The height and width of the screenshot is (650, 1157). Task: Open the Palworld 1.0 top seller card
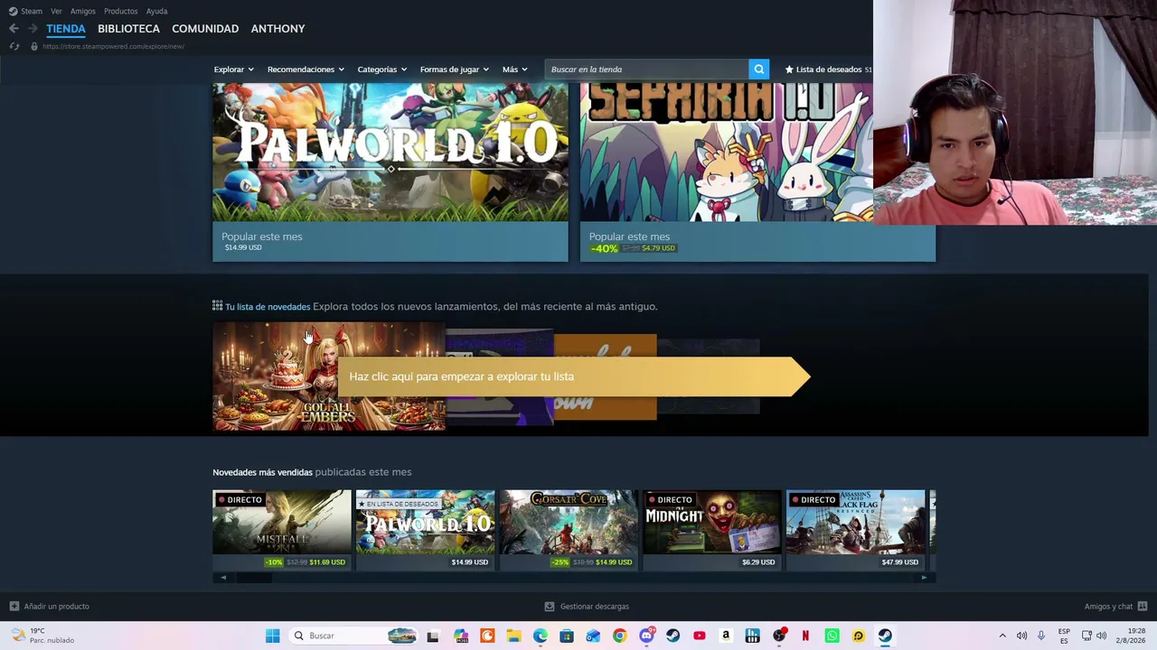[426, 530]
